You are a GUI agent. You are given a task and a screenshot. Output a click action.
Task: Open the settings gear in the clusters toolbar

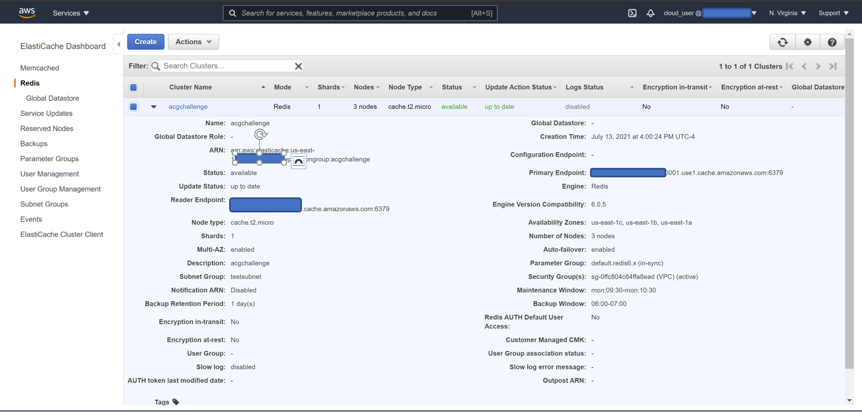click(808, 42)
